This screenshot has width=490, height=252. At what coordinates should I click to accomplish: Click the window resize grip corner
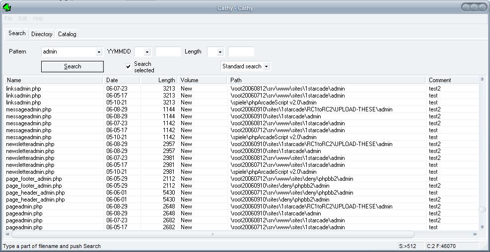tap(485, 247)
